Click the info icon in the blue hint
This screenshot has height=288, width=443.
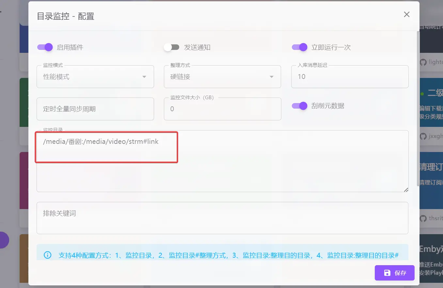(48, 255)
